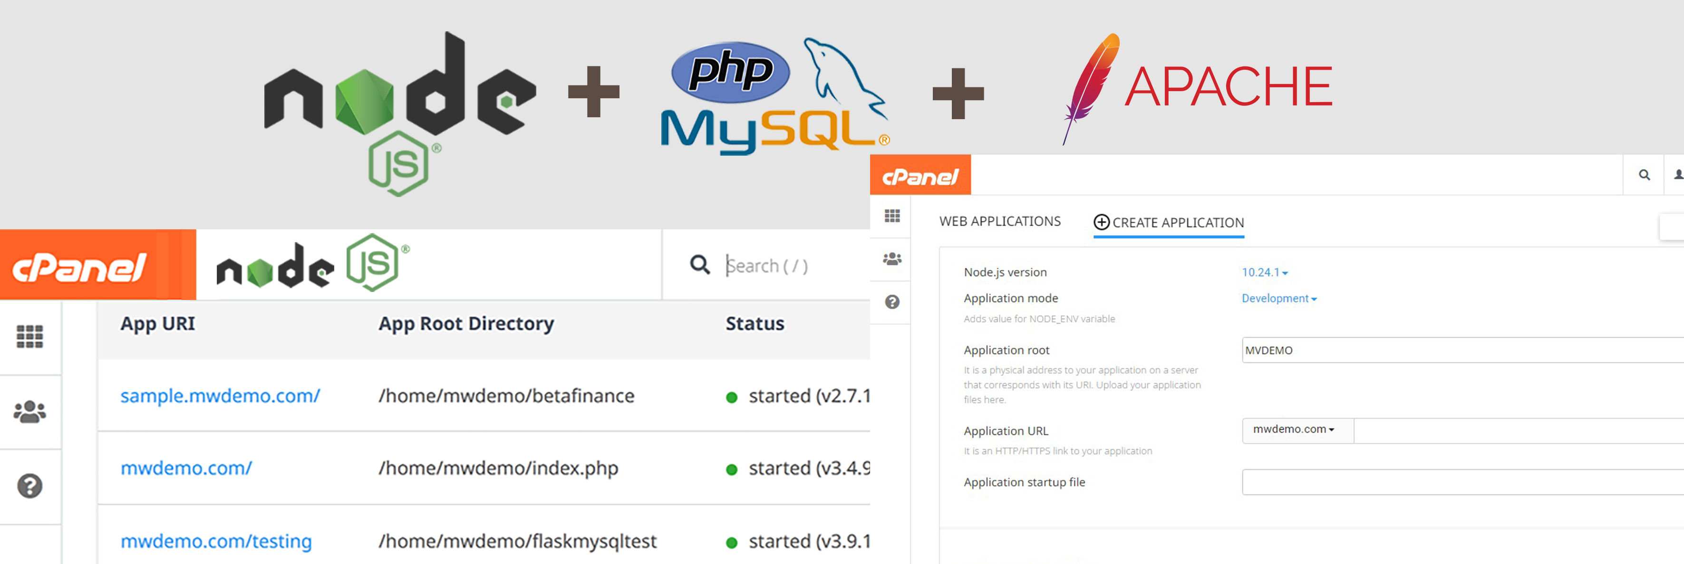Click the green status dot for mwdemo.com/ row

[732, 470]
